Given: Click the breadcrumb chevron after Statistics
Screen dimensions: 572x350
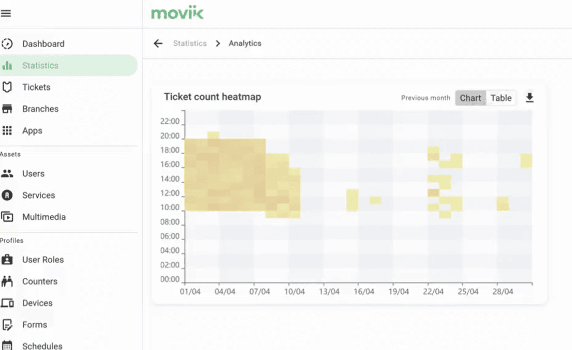Looking at the screenshot, I should [x=217, y=43].
